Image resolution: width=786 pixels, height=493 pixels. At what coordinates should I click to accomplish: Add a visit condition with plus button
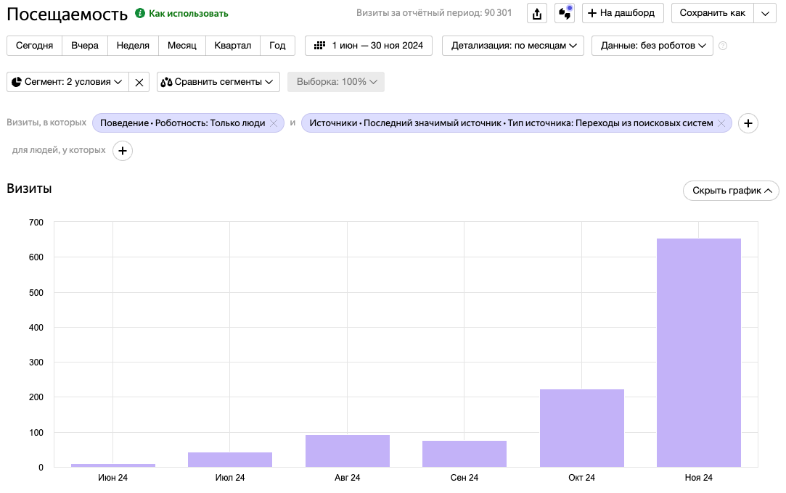point(748,123)
